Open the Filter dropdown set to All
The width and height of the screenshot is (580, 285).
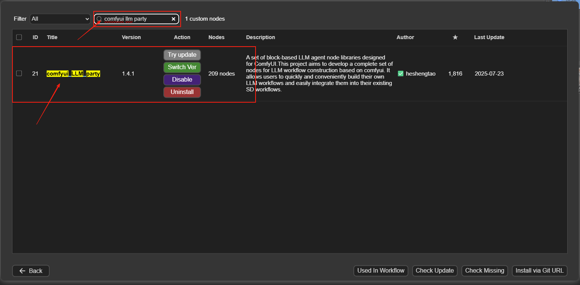click(x=60, y=19)
